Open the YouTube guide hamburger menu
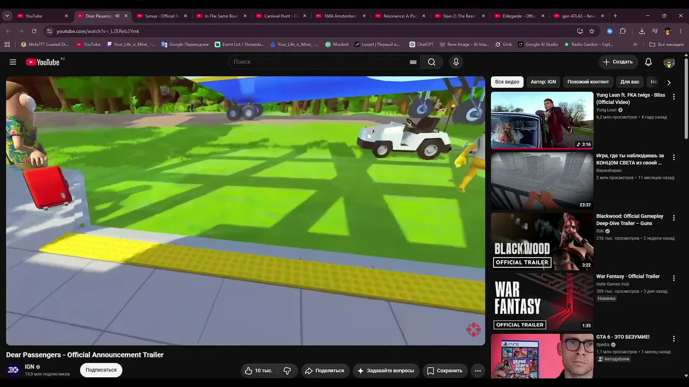This screenshot has width=689, height=387. pos(13,62)
